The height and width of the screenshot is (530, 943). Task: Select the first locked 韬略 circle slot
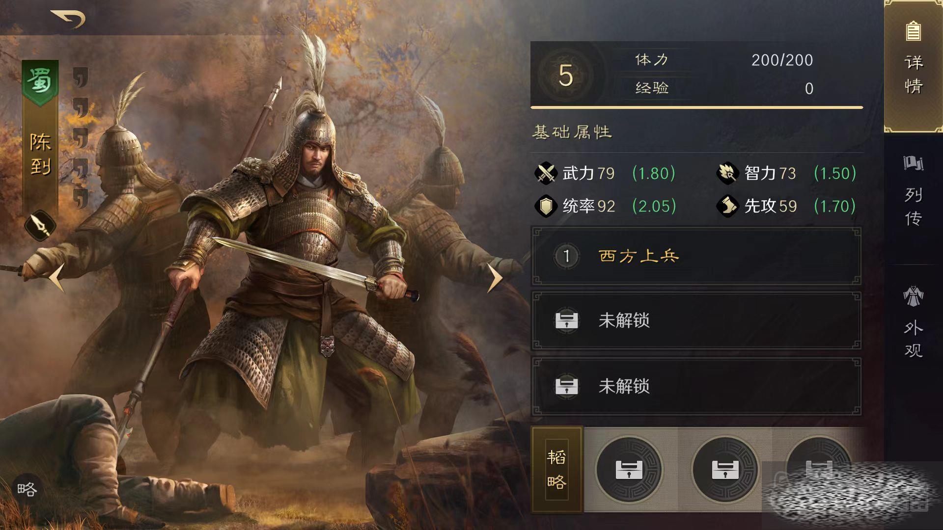pos(629,470)
